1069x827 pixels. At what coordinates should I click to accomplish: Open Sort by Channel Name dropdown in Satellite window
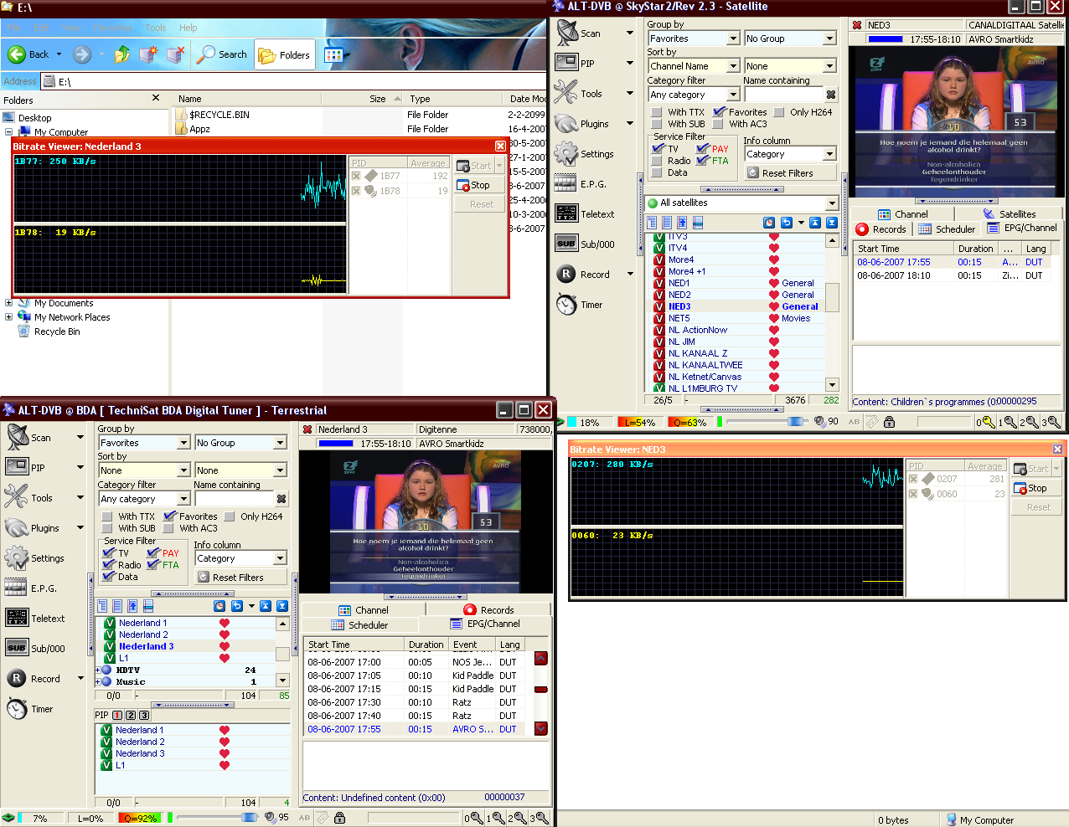tap(733, 66)
